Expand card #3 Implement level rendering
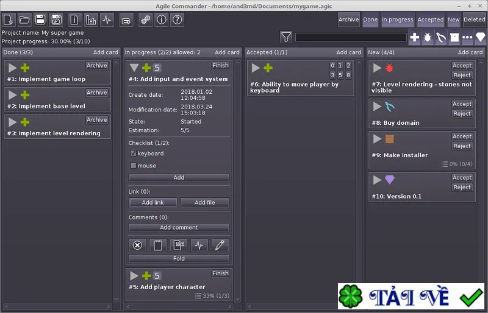The image size is (488, 313). click(x=12, y=122)
